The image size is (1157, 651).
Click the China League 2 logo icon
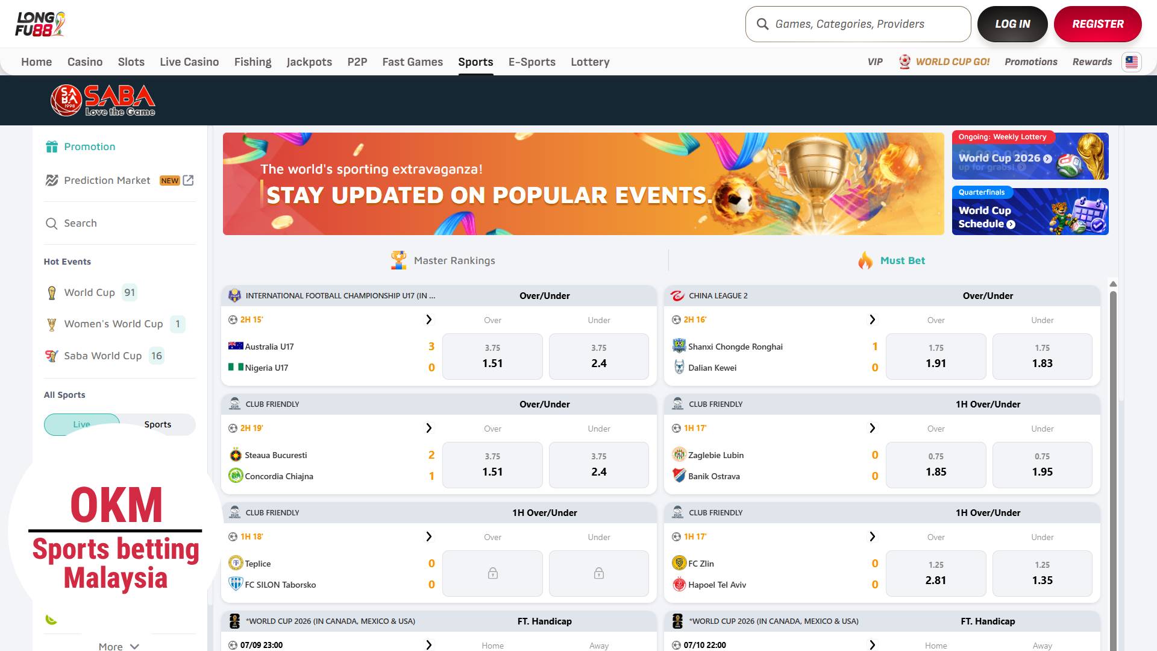point(677,295)
